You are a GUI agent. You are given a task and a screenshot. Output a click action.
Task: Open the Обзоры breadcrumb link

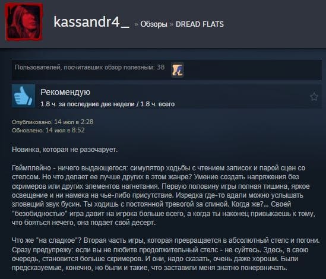154,24
